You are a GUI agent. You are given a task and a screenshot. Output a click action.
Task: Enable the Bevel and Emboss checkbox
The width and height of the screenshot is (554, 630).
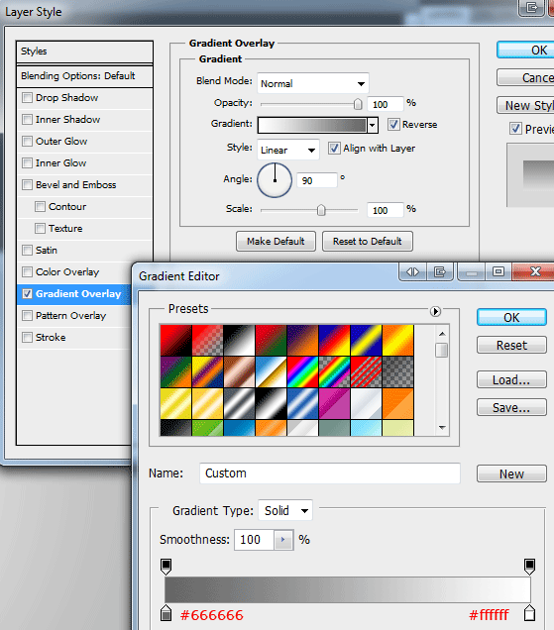[x=27, y=185]
